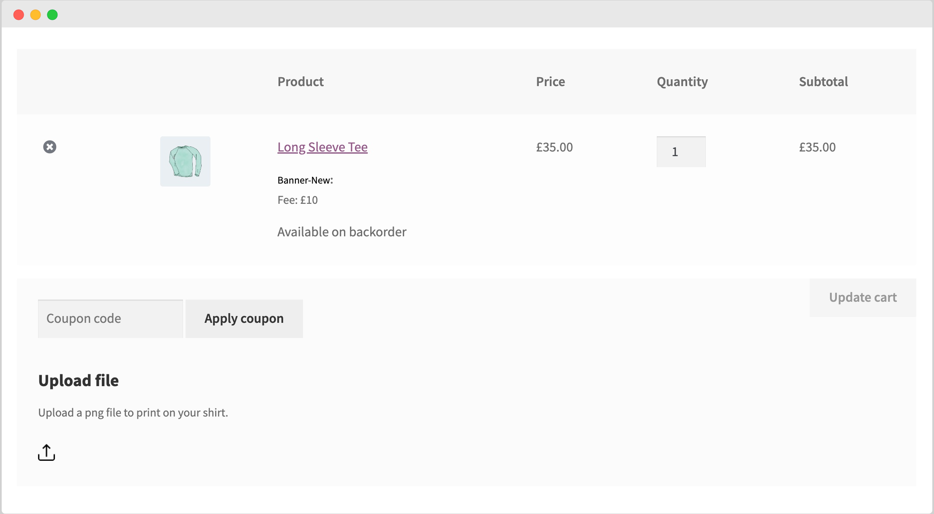Click inside the Coupon code field
The width and height of the screenshot is (934, 514).
click(x=110, y=319)
